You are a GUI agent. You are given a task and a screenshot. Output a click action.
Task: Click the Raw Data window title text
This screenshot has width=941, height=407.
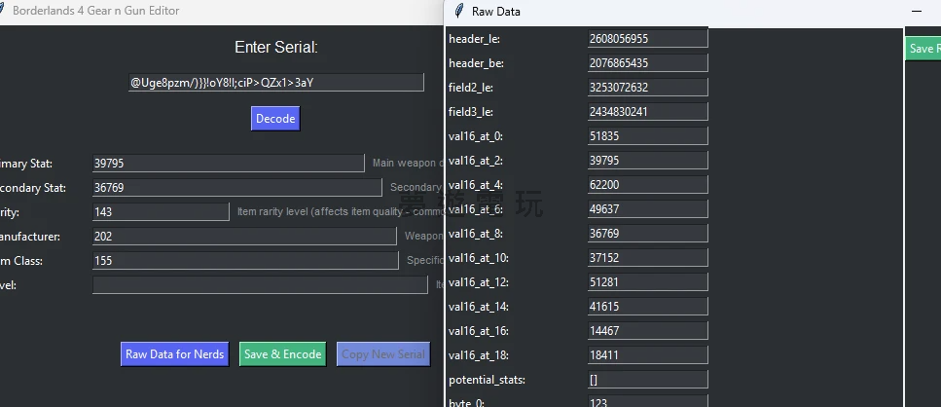(495, 12)
